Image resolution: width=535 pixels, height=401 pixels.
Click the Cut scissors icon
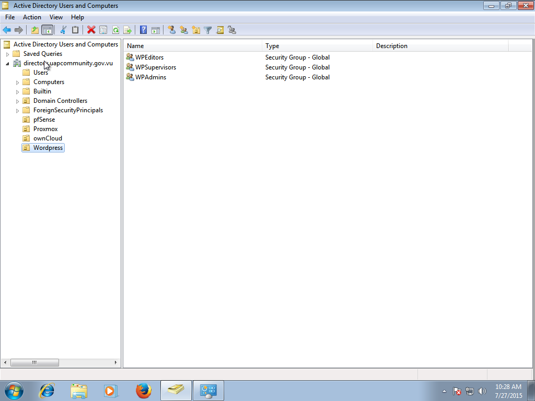tap(63, 30)
